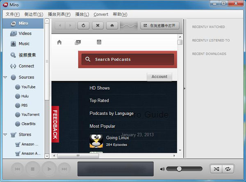Collapse the right panel with arrow handle
This screenshot has width=246, height=182.
point(184,89)
